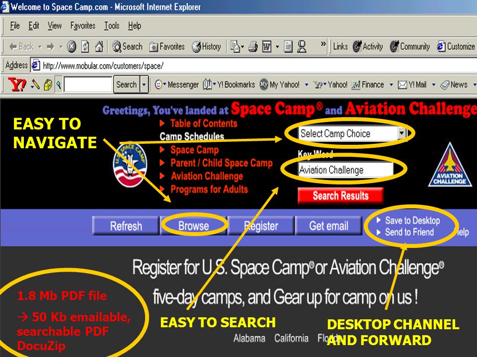Open the IE Search toolbar button
Screen dimensions: 477x357
tap(127, 47)
